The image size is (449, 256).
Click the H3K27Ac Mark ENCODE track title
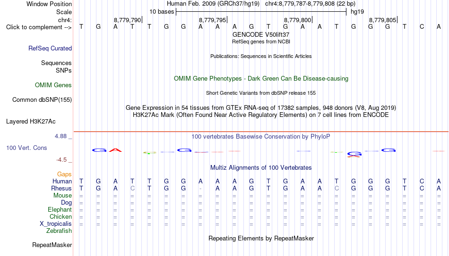click(x=261, y=115)
